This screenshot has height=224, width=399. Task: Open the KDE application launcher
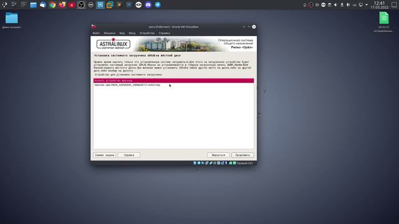point(4,4)
